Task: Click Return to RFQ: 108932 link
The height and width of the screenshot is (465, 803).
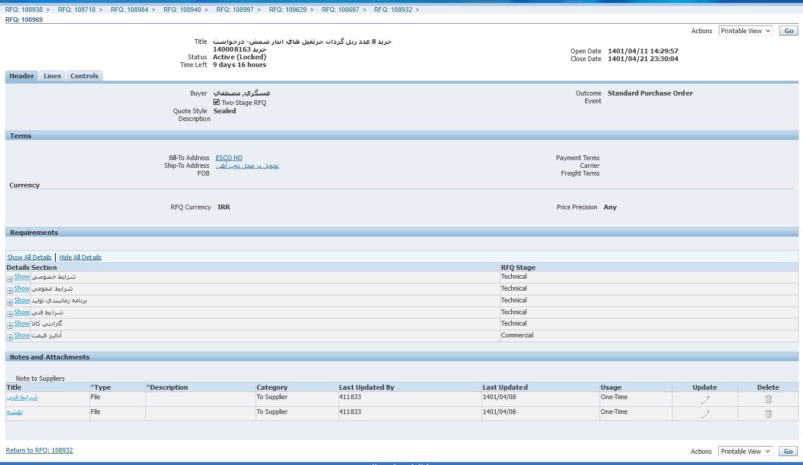Action: click(x=39, y=450)
